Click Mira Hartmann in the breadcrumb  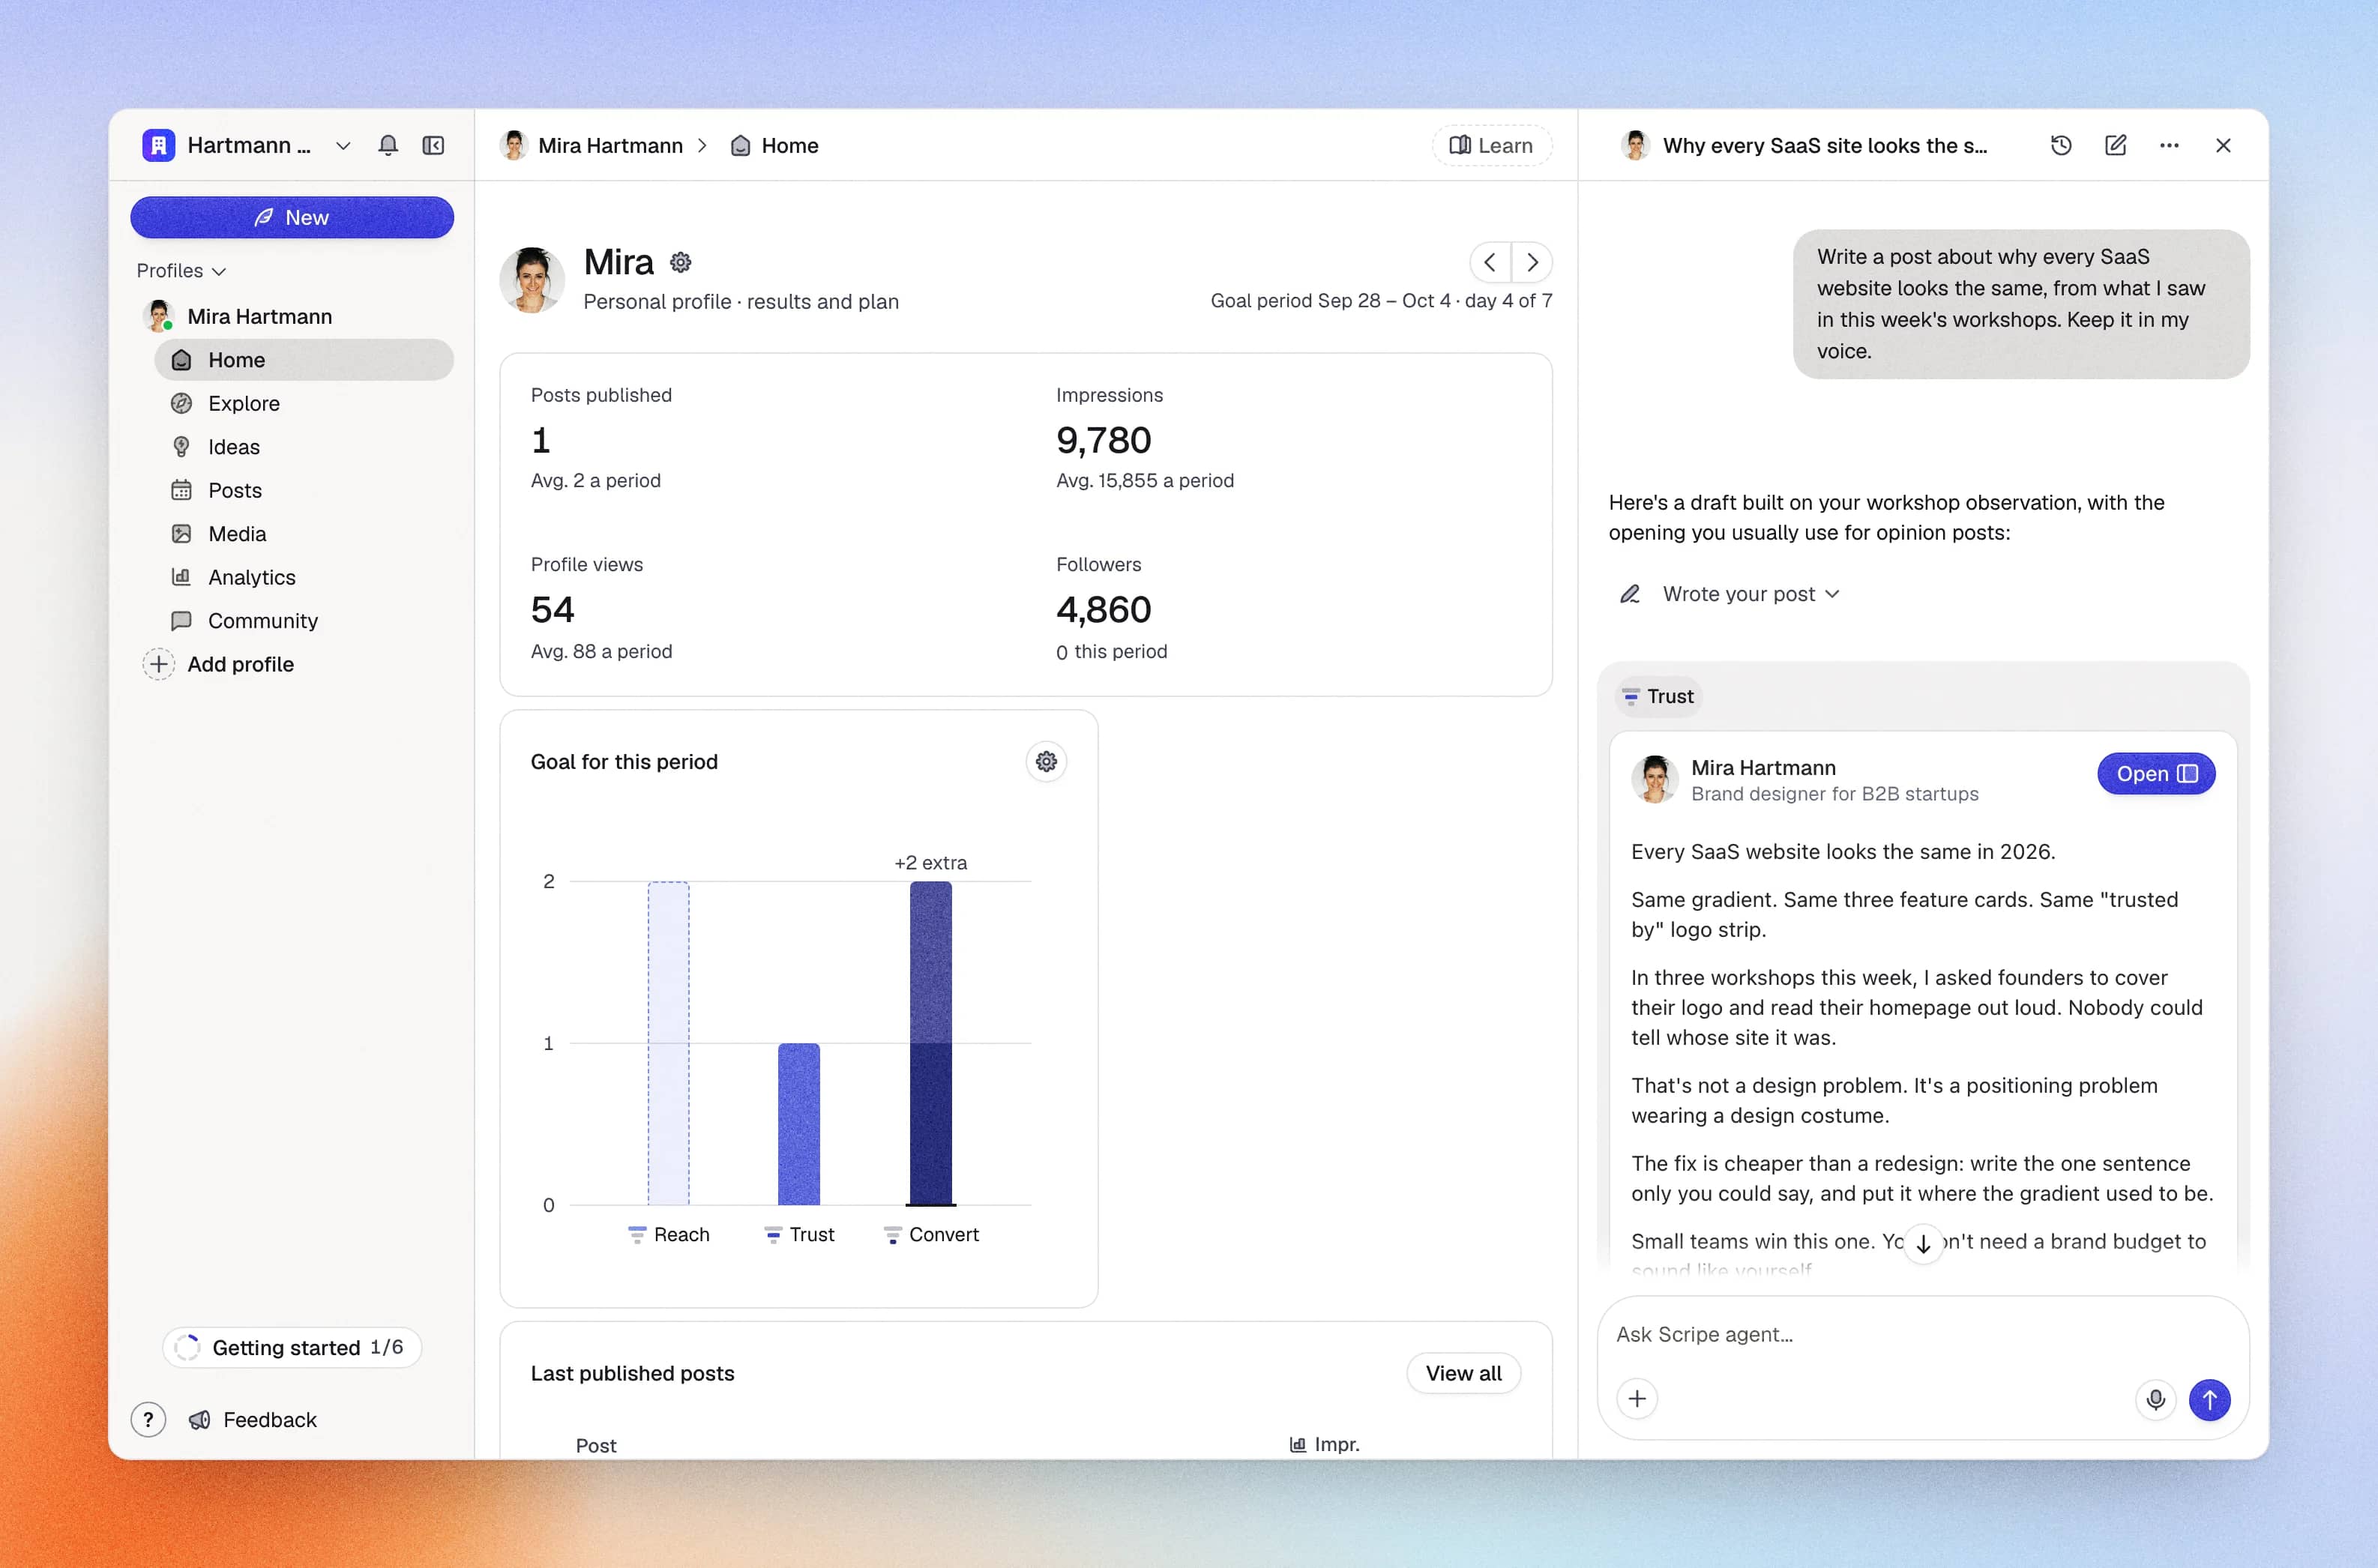click(591, 145)
